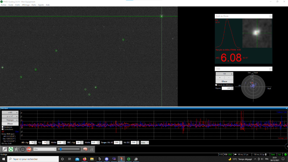Click Effacer button in history panel
This screenshot has width=288, height=162.
(10, 124)
